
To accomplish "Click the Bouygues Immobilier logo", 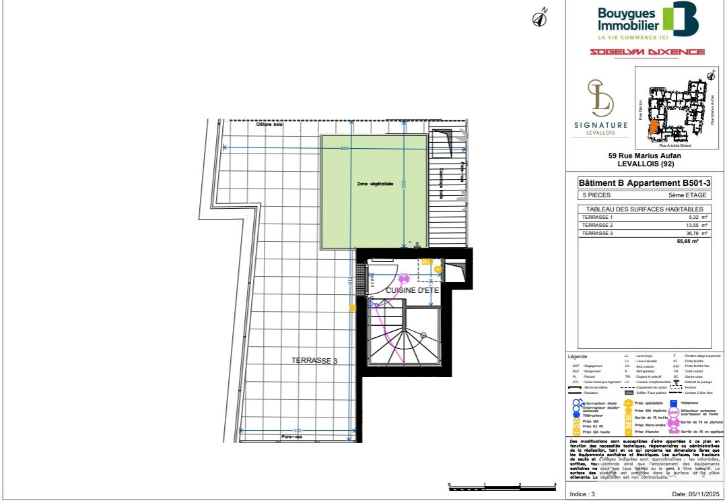I will click(x=648, y=21).
